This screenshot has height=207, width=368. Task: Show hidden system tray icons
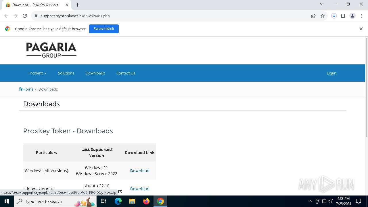coord(310,201)
